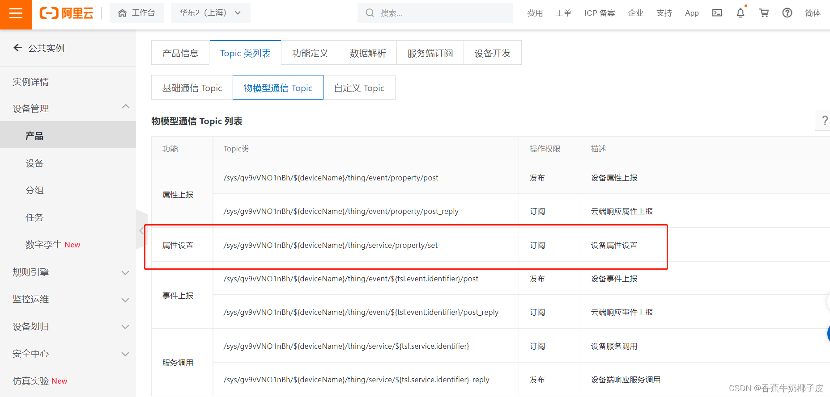830x397 pixels.
Task: Go back with the 公共实例 arrow
Action: 17,48
